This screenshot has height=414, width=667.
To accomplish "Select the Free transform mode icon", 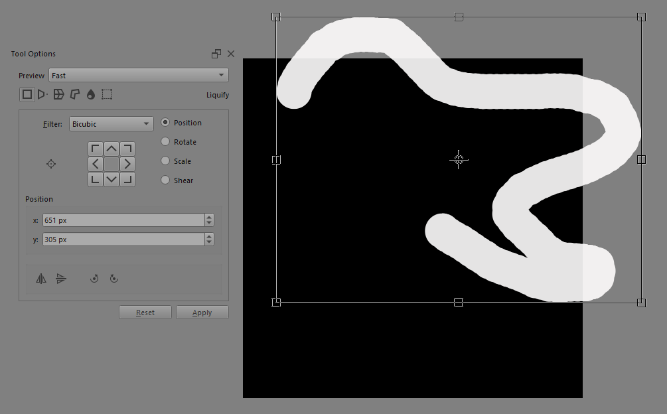I will (27, 95).
